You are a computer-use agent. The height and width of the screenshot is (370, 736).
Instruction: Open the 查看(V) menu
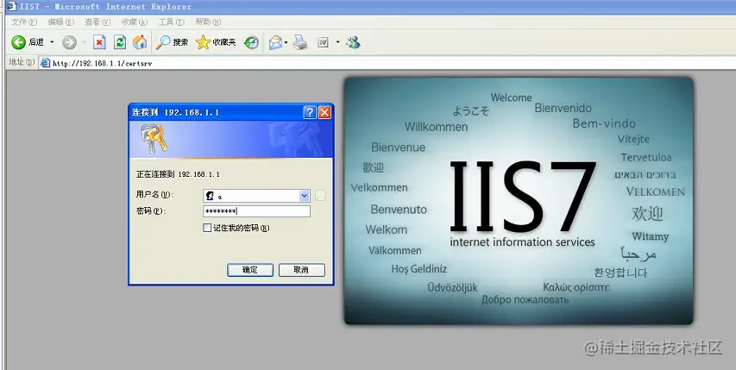pos(98,22)
